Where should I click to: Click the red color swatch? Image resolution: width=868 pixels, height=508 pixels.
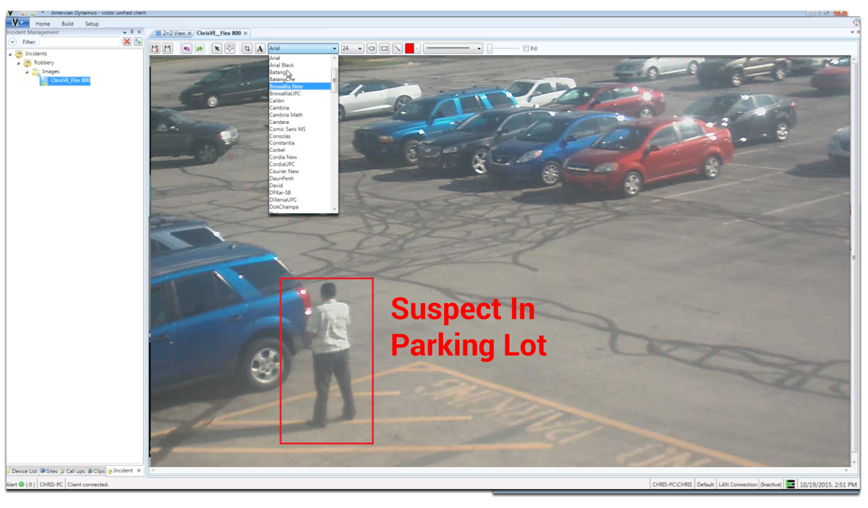point(410,48)
